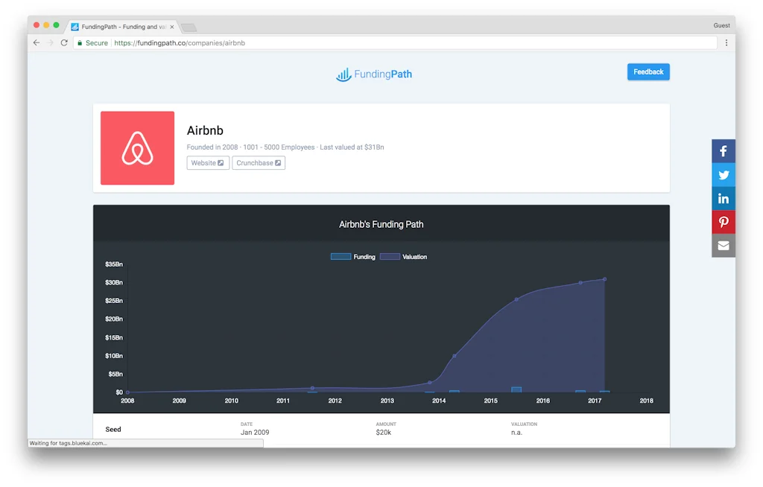Toggle the Funding series in the chart legend
This screenshot has width=763, height=487.
click(357, 256)
